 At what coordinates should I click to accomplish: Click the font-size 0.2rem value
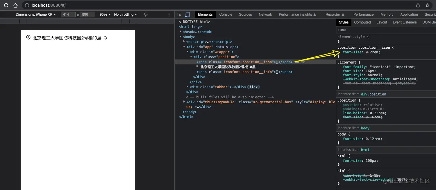click(x=372, y=52)
